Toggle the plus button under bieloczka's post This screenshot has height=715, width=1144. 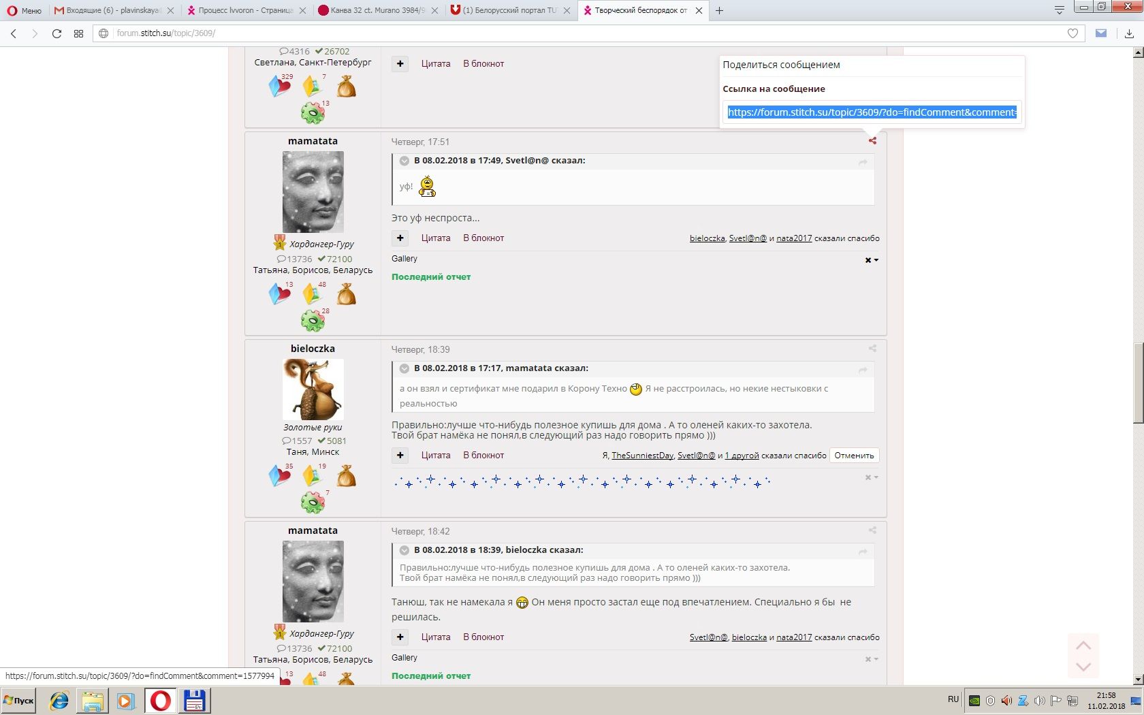tap(400, 455)
